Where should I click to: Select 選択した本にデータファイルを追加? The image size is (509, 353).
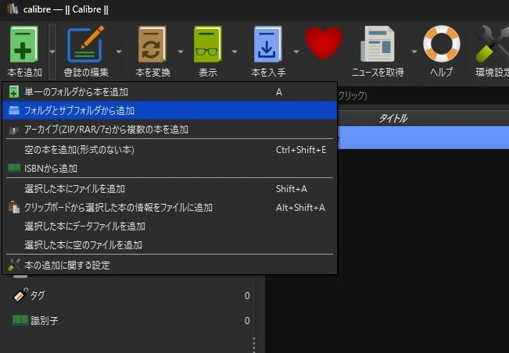point(170,226)
